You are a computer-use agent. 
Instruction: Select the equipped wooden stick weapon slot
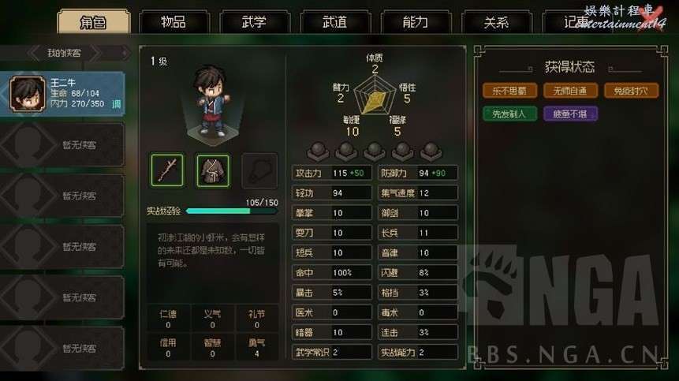pos(167,170)
